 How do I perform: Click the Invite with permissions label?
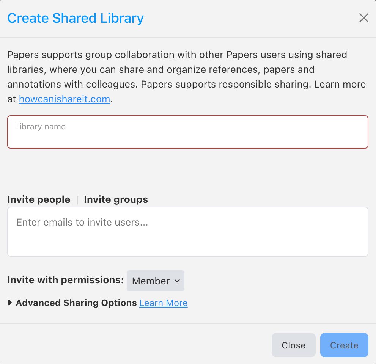(65, 280)
